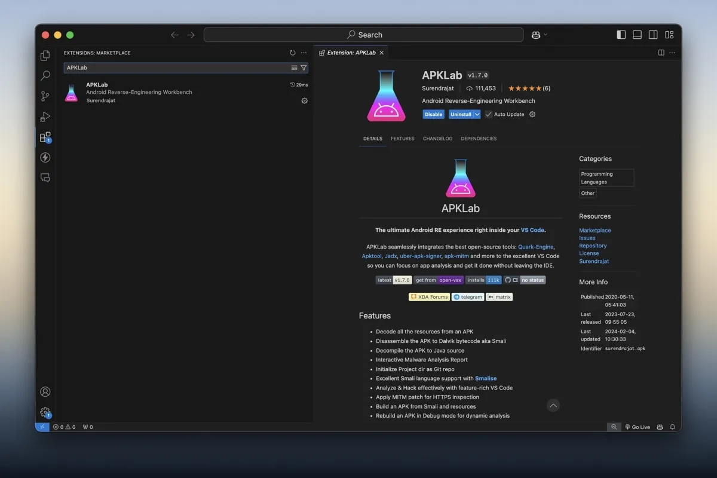This screenshot has width=717, height=478.
Task: Toggle the primary side bar layout button
Action: (621, 35)
